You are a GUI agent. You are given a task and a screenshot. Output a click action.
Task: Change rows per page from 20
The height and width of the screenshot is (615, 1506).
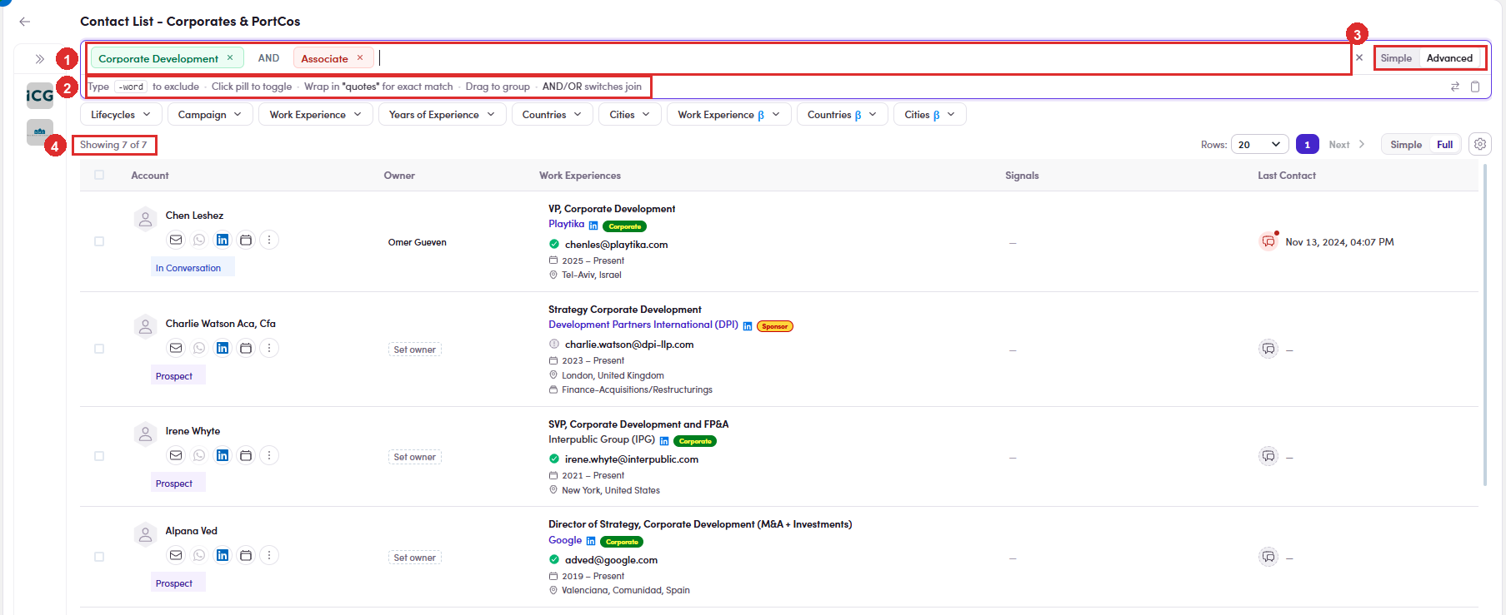[x=1259, y=145]
